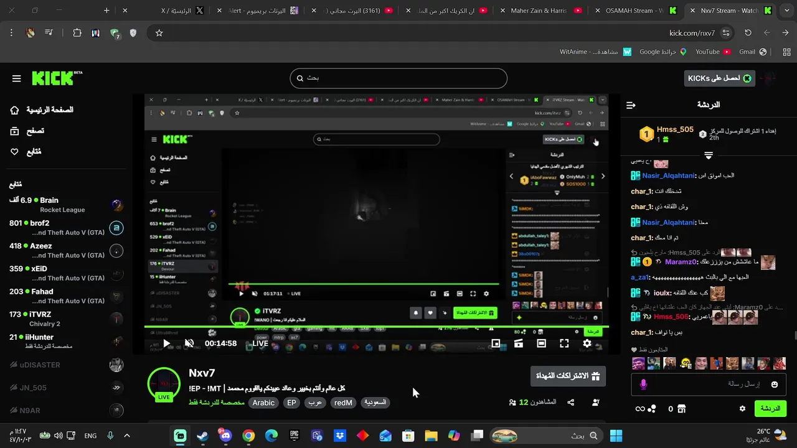Screen dimensions: 797x448
Task: Show hidden system tray icons chevron
Action: pyautogui.click(x=127, y=436)
